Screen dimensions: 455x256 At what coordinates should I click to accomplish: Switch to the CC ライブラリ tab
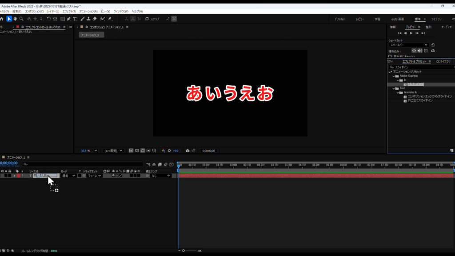(x=443, y=61)
